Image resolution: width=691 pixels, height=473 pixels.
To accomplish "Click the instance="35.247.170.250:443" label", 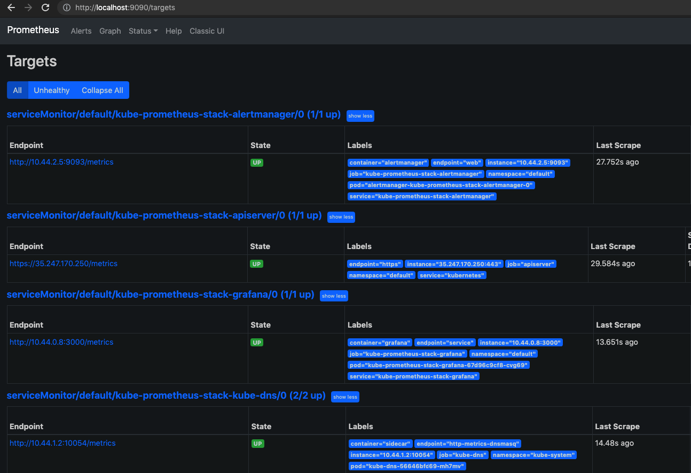I will click(454, 264).
